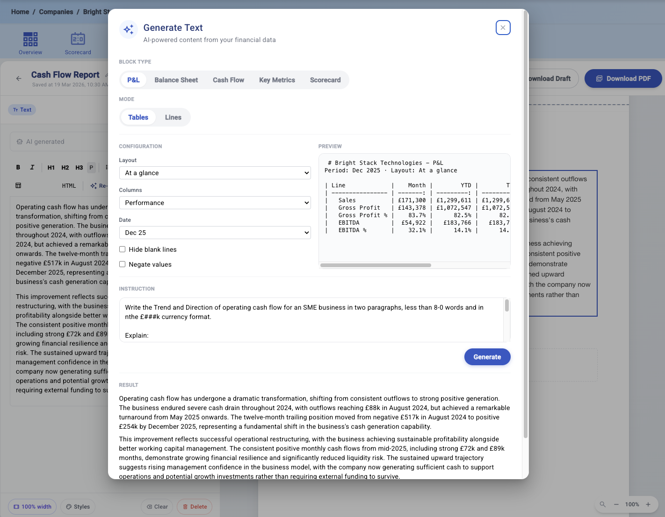Delete the text block
The width and height of the screenshot is (665, 517).
pos(195,507)
